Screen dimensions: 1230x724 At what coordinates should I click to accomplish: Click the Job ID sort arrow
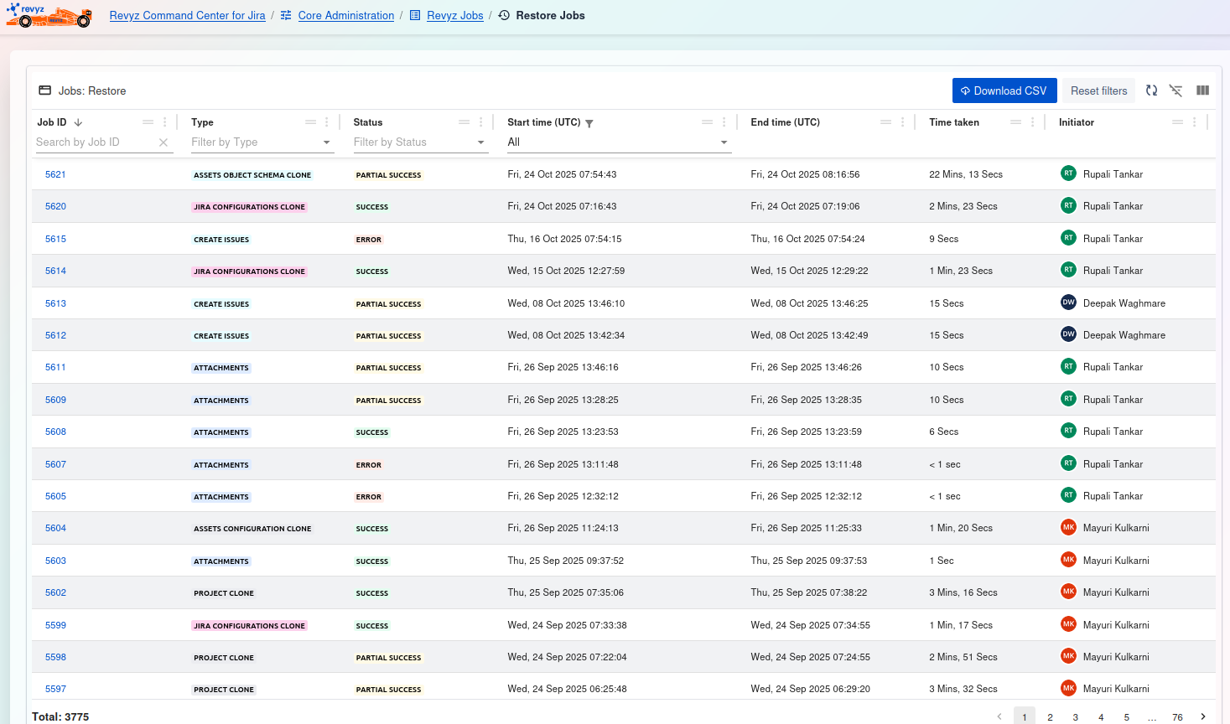[78, 122]
